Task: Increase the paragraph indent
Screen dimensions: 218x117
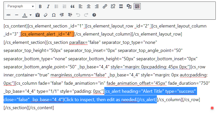Action: tap(70, 15)
